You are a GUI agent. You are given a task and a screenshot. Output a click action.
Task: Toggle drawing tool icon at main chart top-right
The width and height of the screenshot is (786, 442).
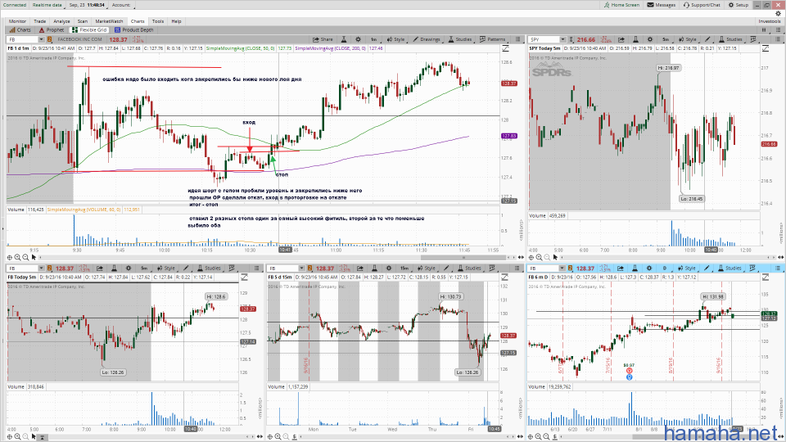505,48
